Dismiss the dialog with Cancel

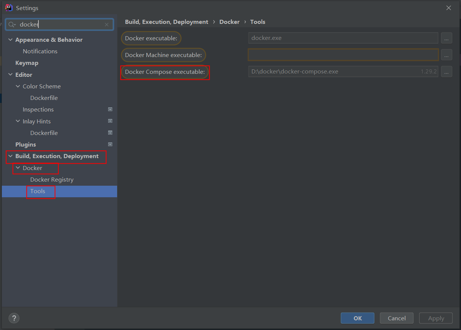[396, 318]
